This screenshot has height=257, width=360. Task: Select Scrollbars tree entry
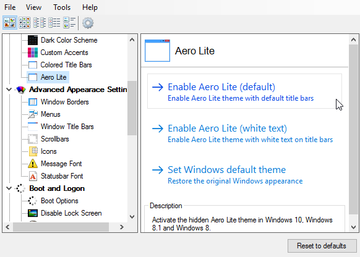tap(55, 139)
